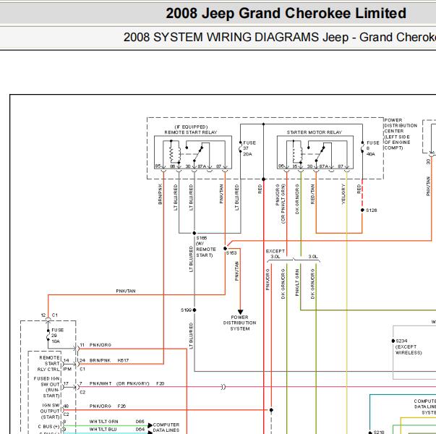Click the vertical "YEL/GRY" wire label
Viewport: 436px width, 434px height.
343,194
